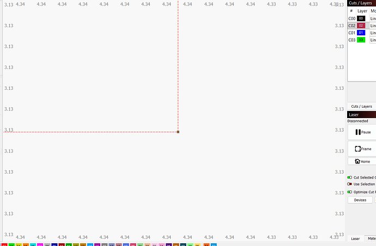The image size is (376, 246).
Task: Click the Pause button in Laser panel
Action: point(362,132)
